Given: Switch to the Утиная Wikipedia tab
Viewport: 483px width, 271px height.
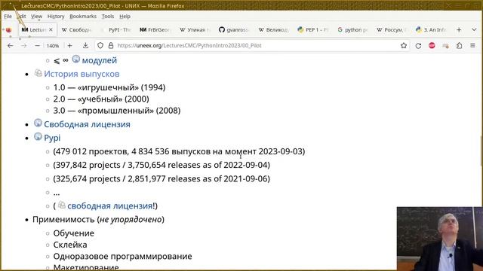Looking at the screenshot, I should [x=195, y=30].
